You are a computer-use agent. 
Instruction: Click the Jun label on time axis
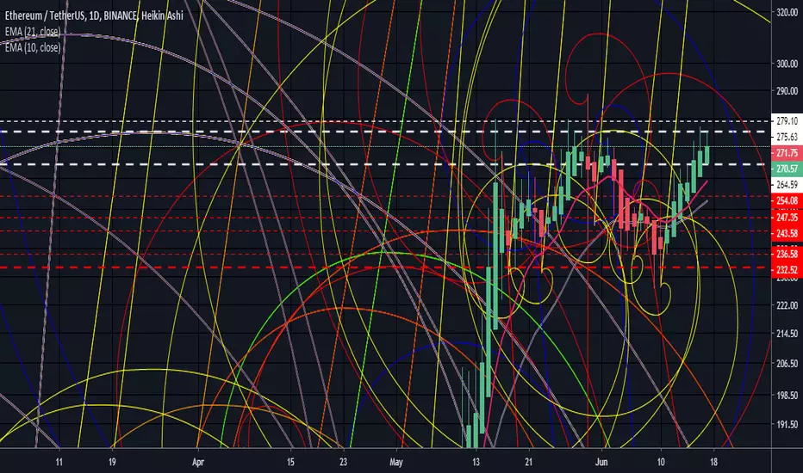pyautogui.click(x=601, y=463)
